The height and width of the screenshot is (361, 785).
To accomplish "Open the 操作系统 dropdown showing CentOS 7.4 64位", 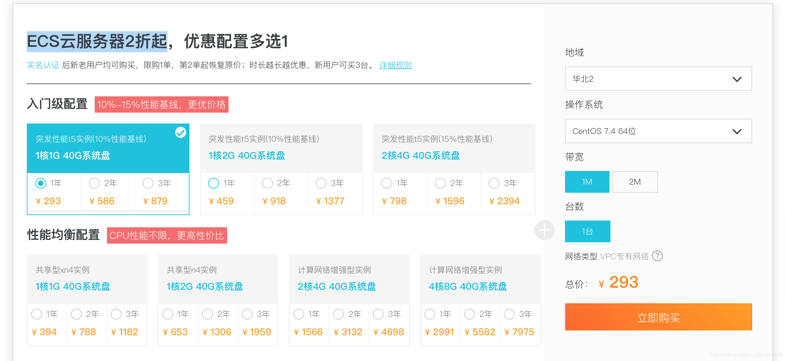I will tap(658, 131).
